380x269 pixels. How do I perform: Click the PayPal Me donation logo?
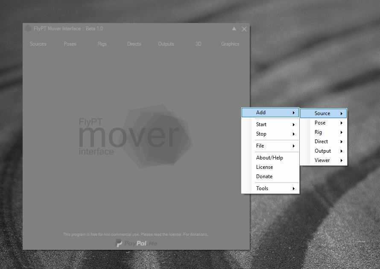136,243
